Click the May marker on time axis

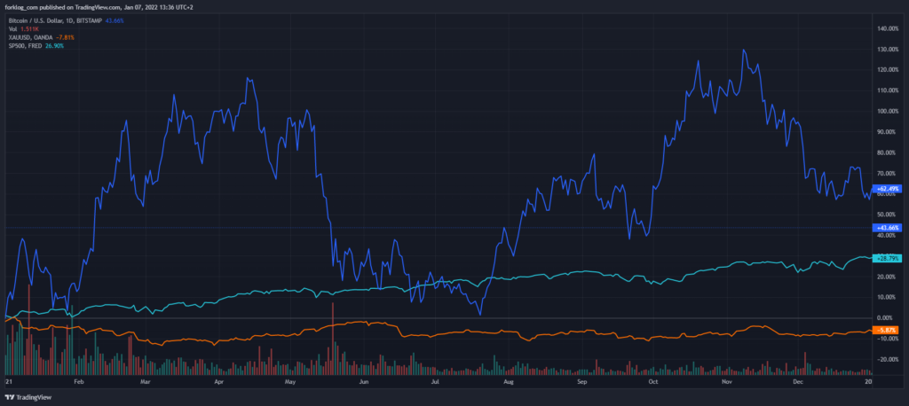coord(289,379)
